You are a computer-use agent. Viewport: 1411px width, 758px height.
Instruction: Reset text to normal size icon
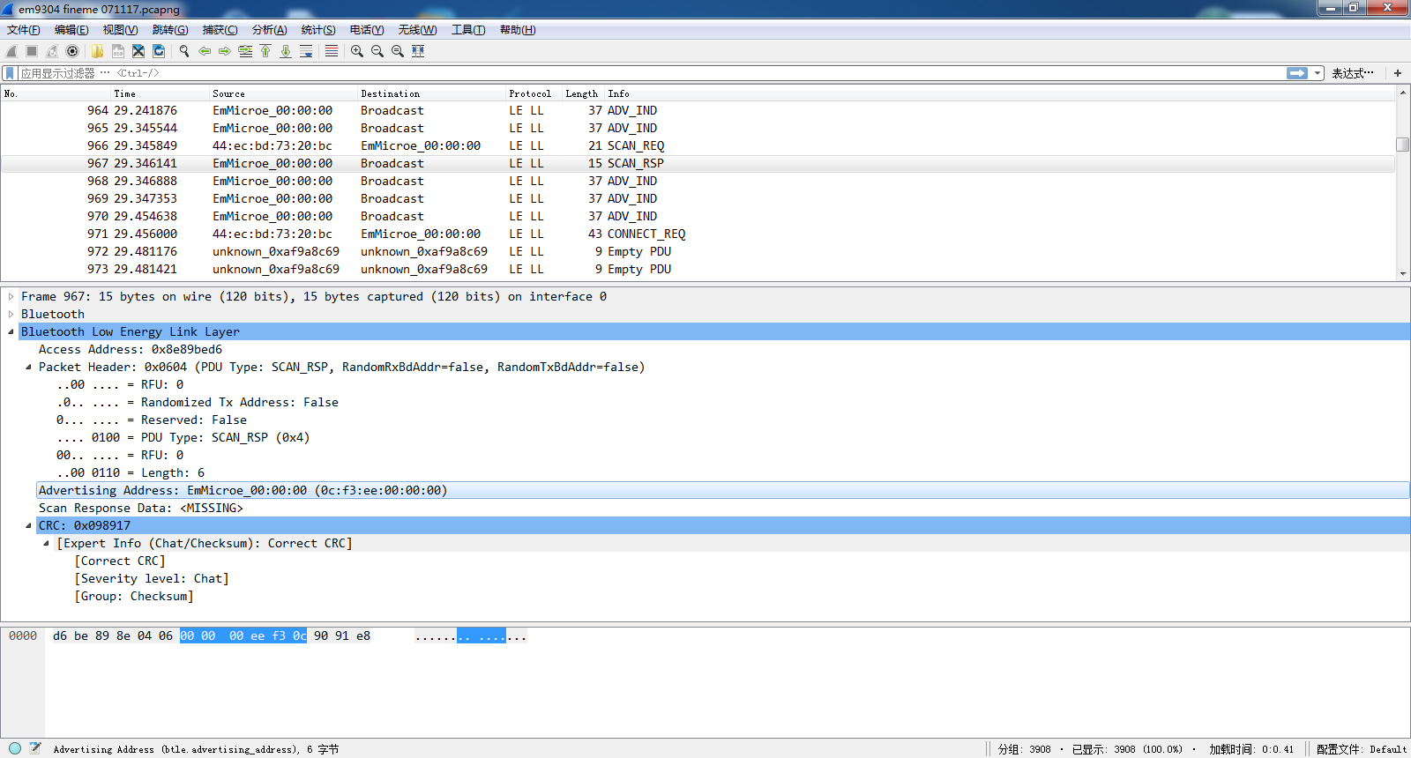(x=398, y=51)
